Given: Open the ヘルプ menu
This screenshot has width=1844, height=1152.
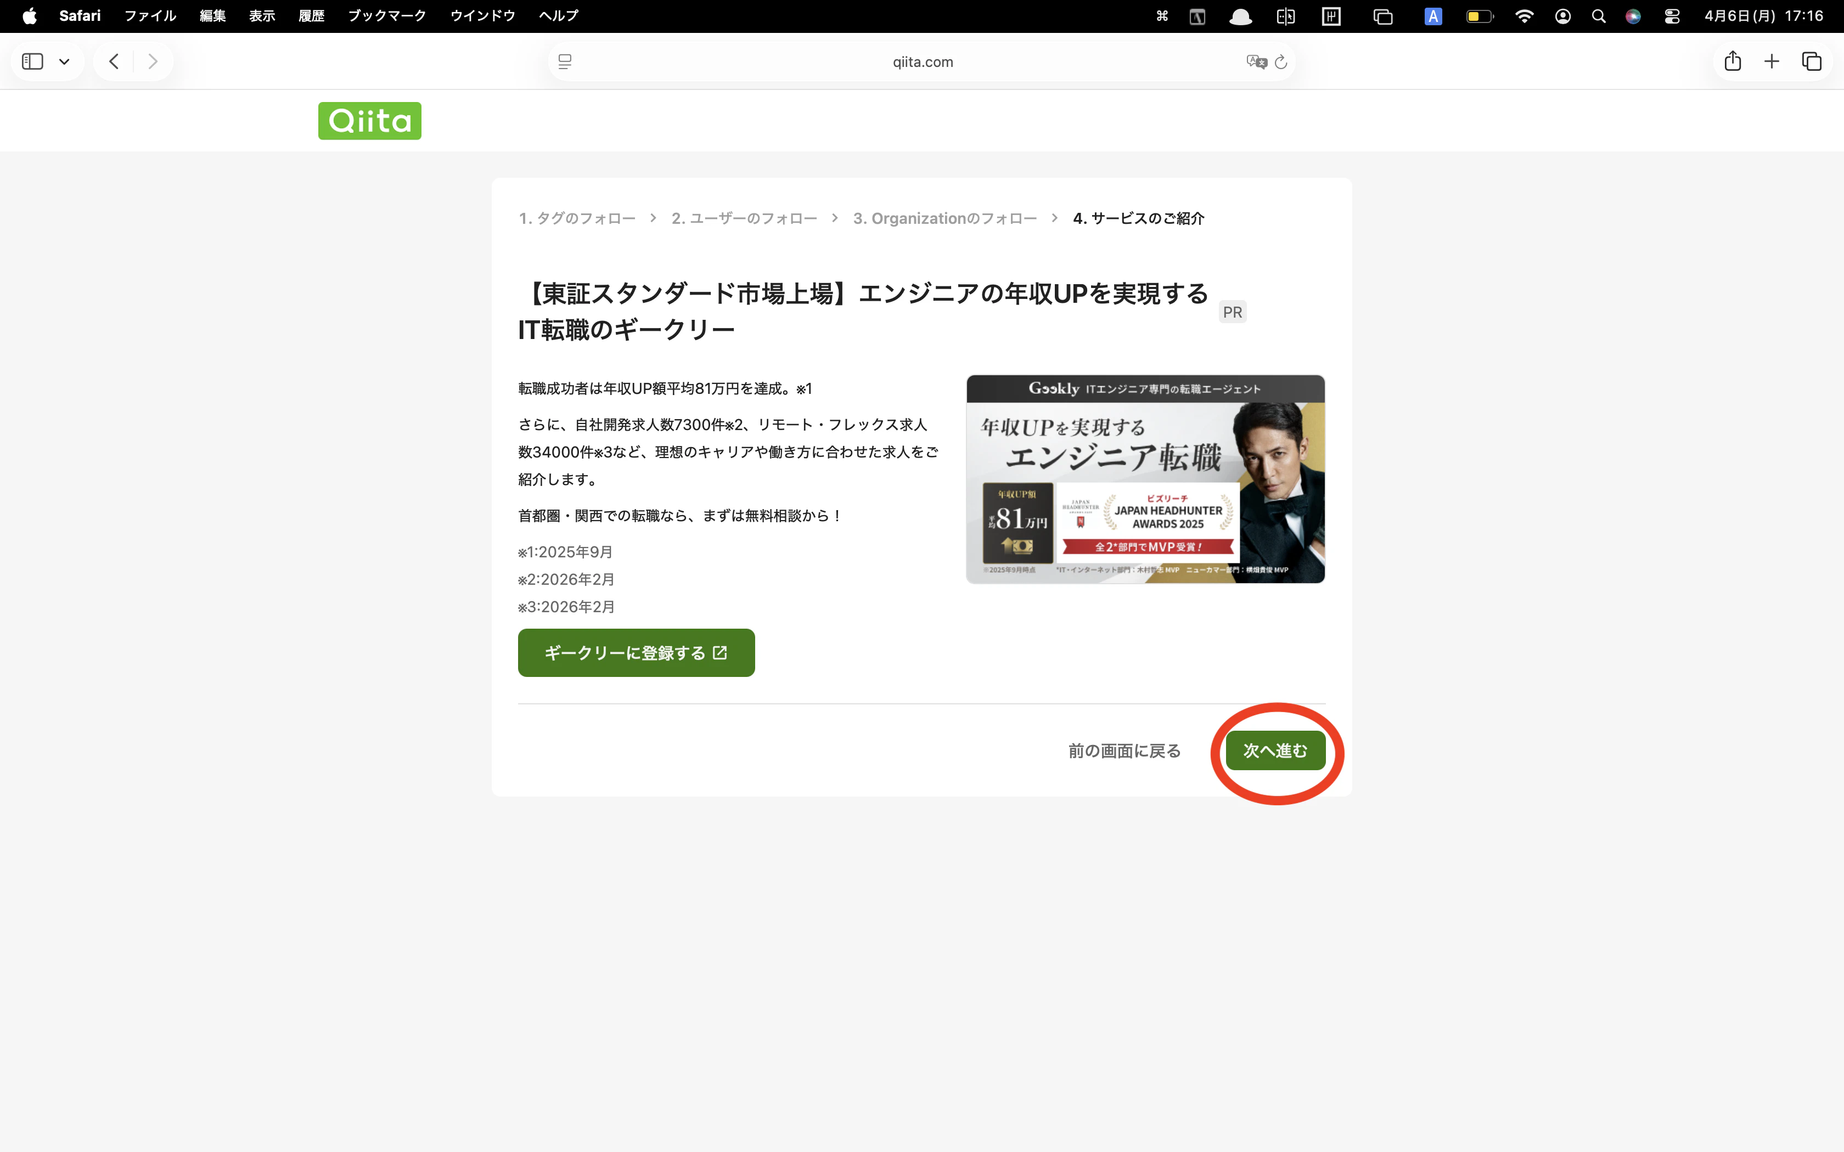Looking at the screenshot, I should coord(559,16).
